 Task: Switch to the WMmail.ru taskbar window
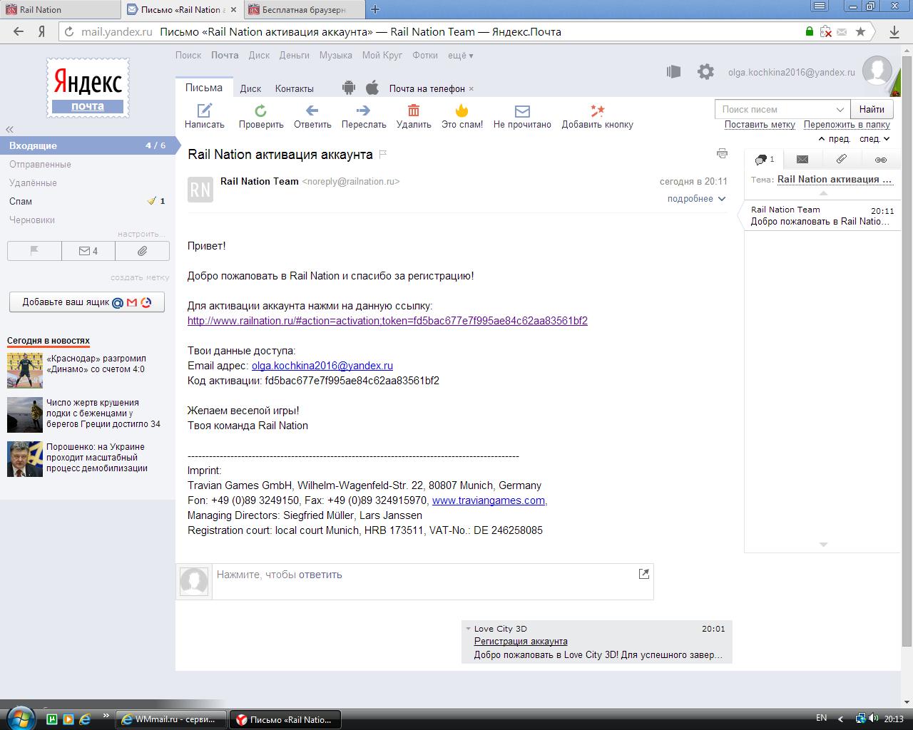click(170, 719)
